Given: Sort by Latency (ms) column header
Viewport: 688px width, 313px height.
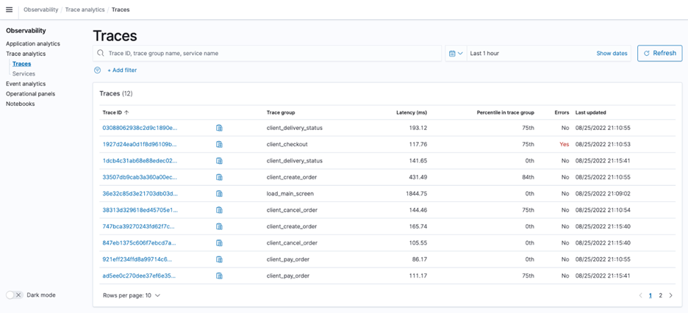Looking at the screenshot, I should click(x=412, y=112).
